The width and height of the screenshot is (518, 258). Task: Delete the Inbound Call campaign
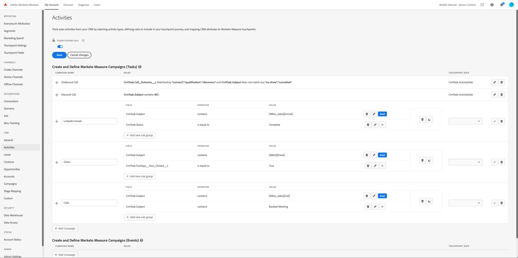click(x=502, y=95)
